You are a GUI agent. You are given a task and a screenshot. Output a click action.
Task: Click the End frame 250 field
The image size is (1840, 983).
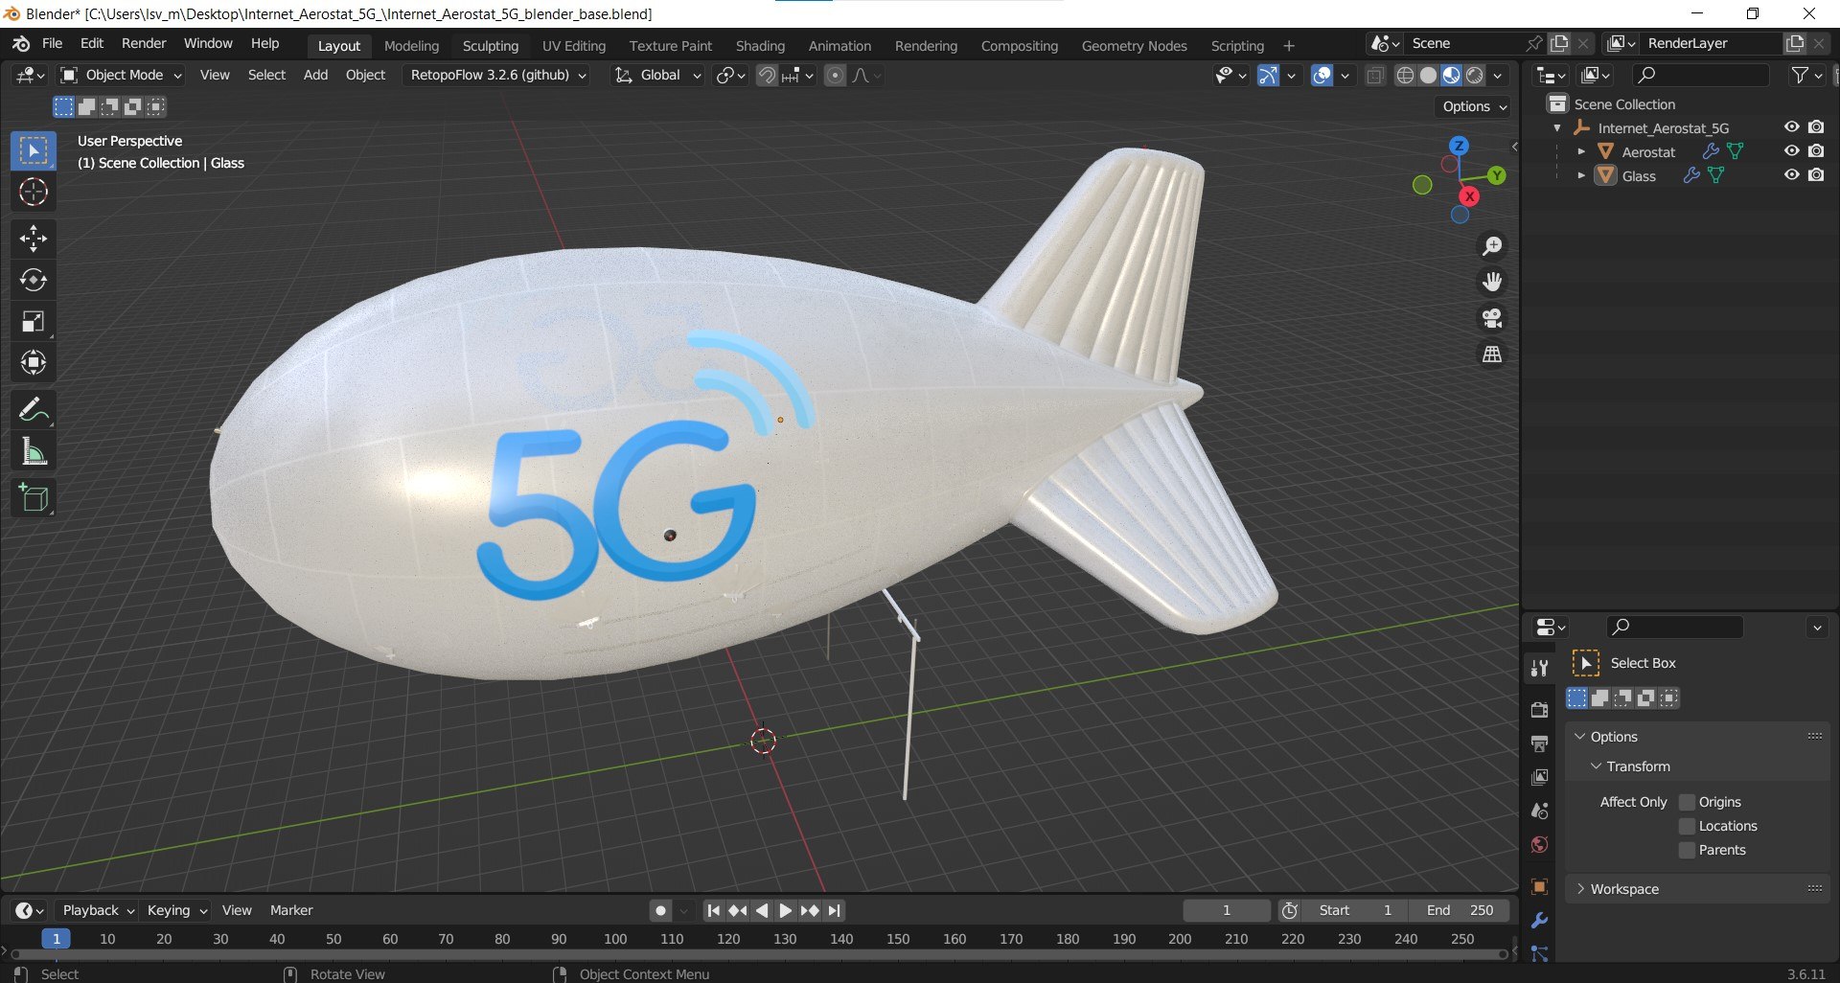tap(1459, 910)
